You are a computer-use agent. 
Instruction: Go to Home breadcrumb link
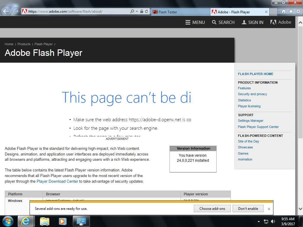[x=9, y=44]
